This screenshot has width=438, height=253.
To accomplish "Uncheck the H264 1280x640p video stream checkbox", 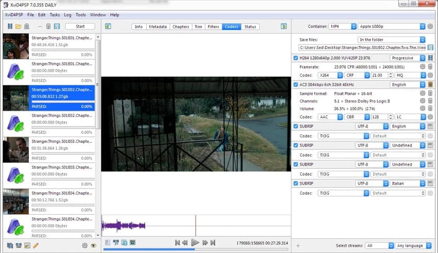I will (x=295, y=58).
